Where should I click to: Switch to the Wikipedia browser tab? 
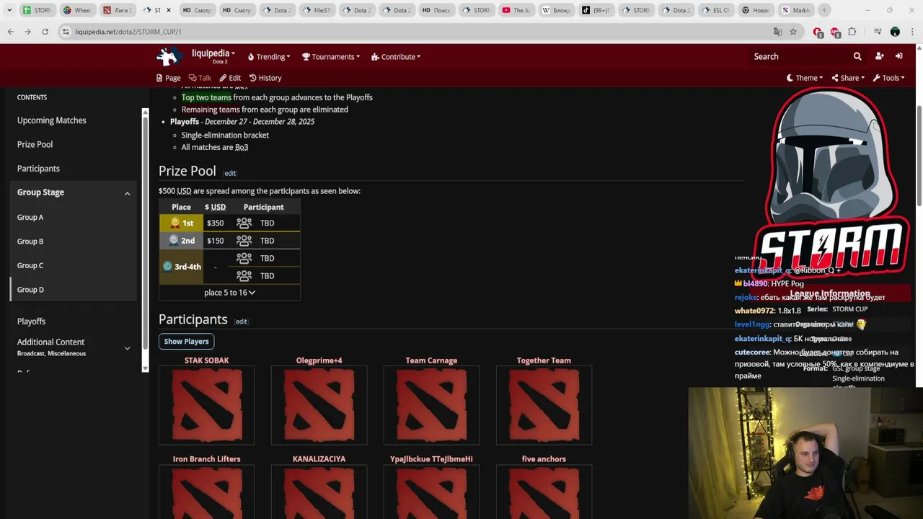556,10
